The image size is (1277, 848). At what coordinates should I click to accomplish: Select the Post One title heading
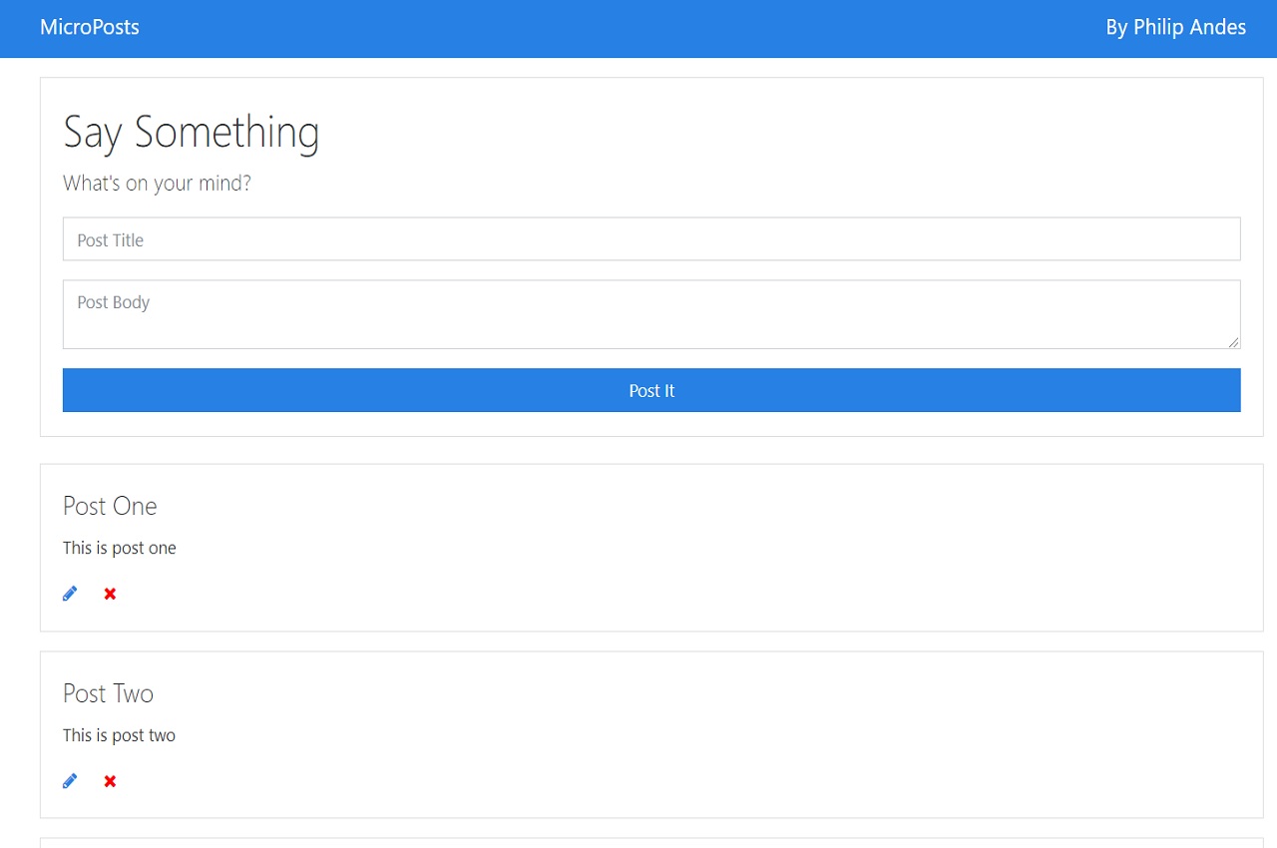click(x=110, y=506)
